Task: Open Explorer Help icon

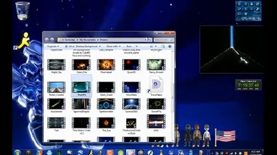Action: tap(170, 46)
